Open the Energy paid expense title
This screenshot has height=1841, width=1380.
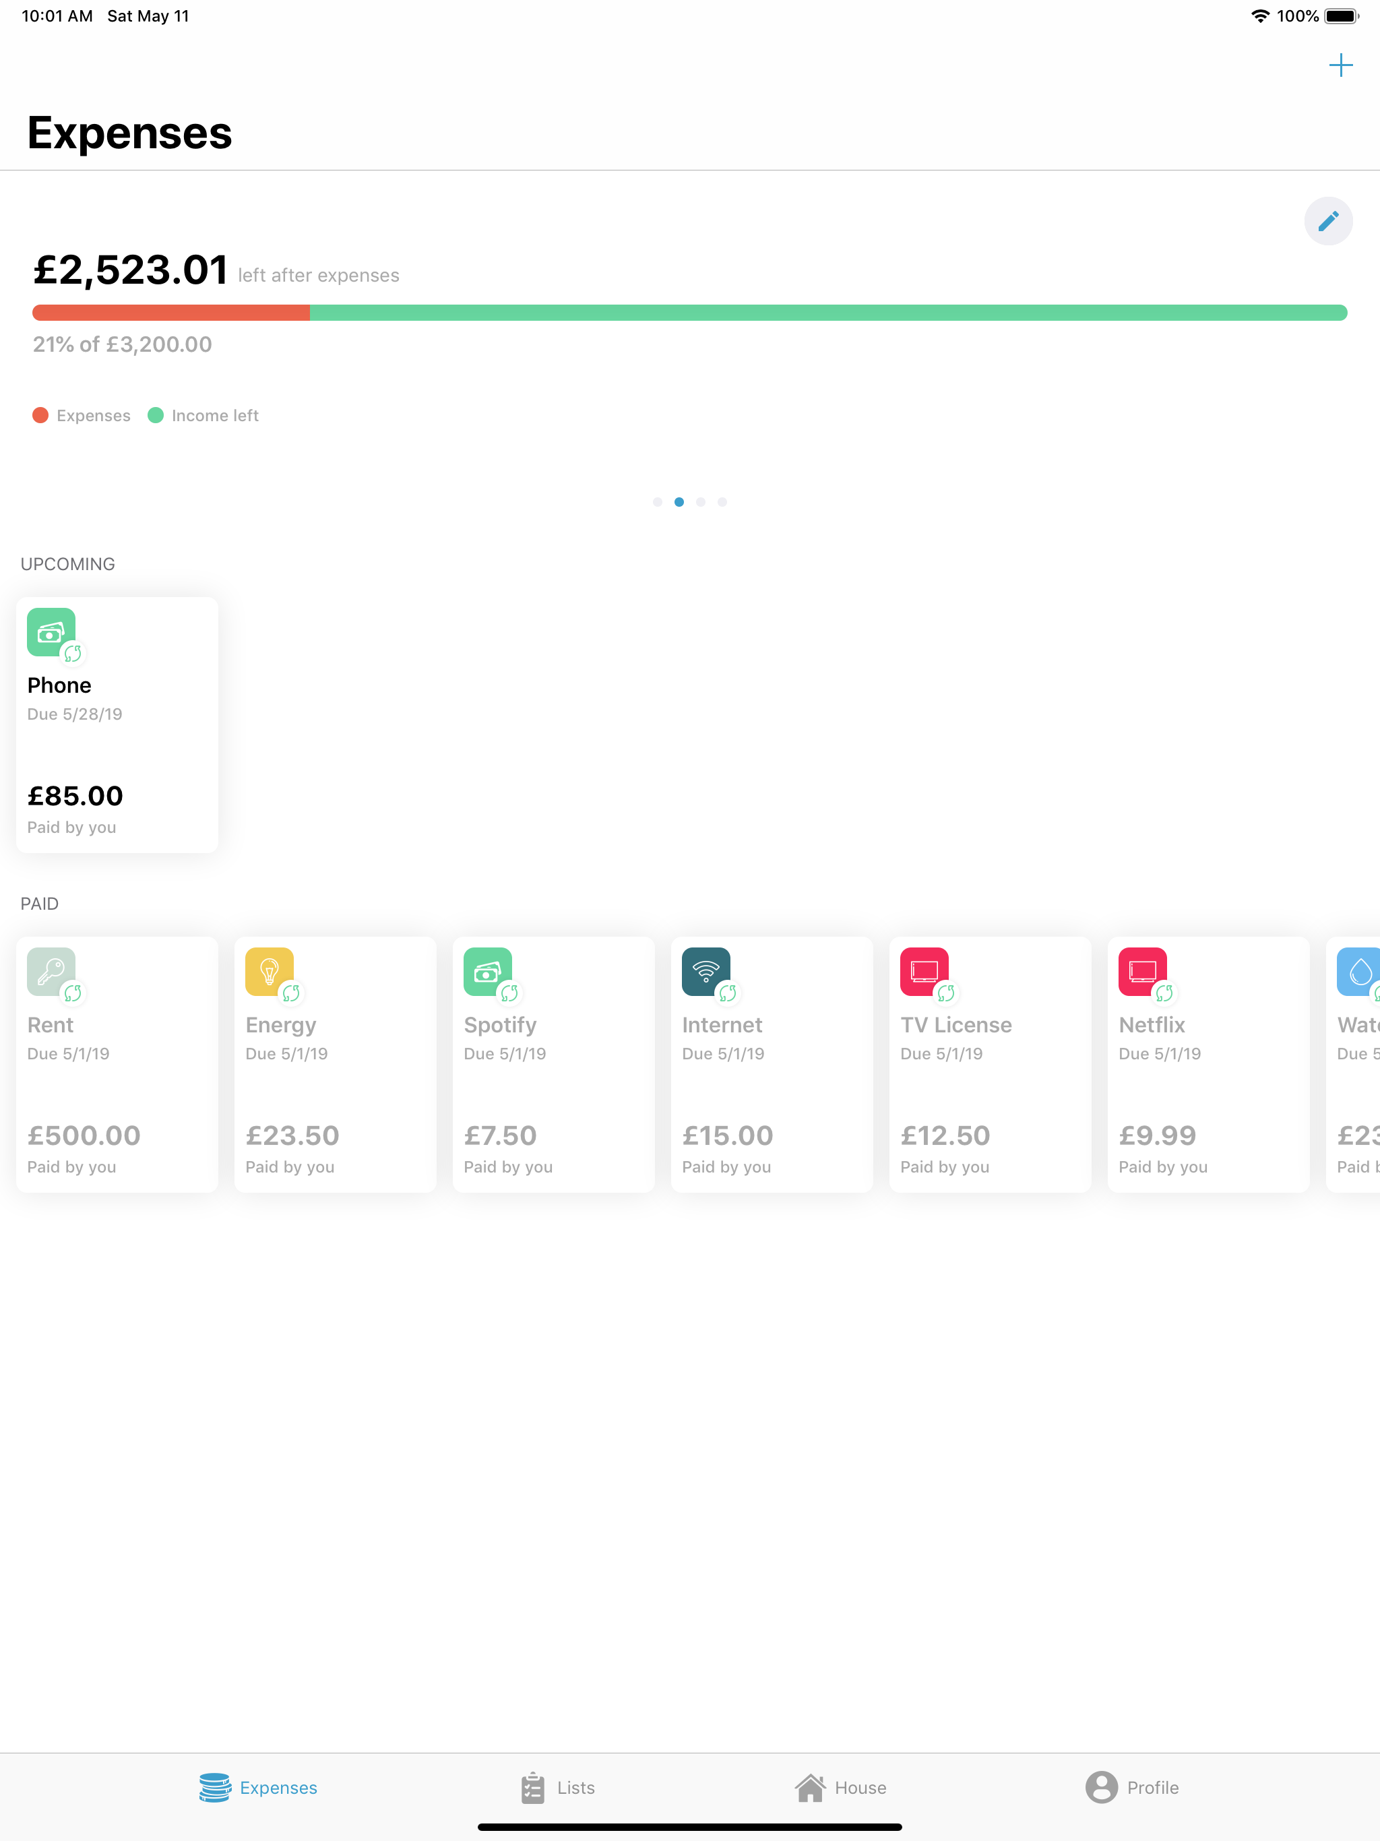pyautogui.click(x=280, y=1026)
